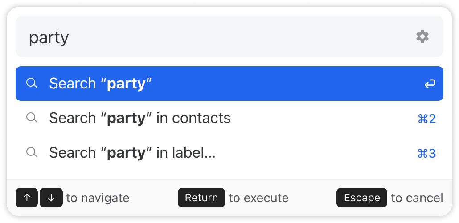Image resolution: width=459 pixels, height=223 pixels.
Task: Click the up arrow navigation key
Action: coord(27,198)
